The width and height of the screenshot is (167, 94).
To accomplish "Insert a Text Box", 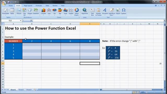I will point(92,12).
